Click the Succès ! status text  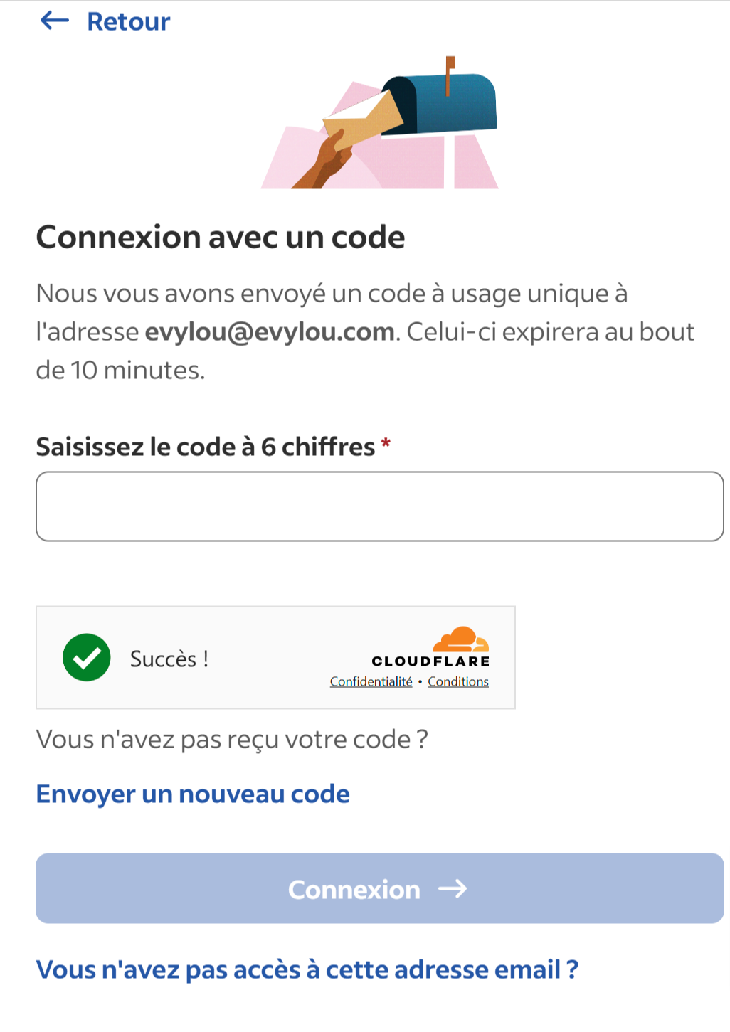(x=169, y=659)
